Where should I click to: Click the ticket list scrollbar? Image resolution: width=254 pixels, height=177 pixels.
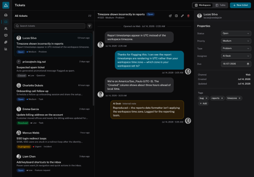(x=93, y=68)
